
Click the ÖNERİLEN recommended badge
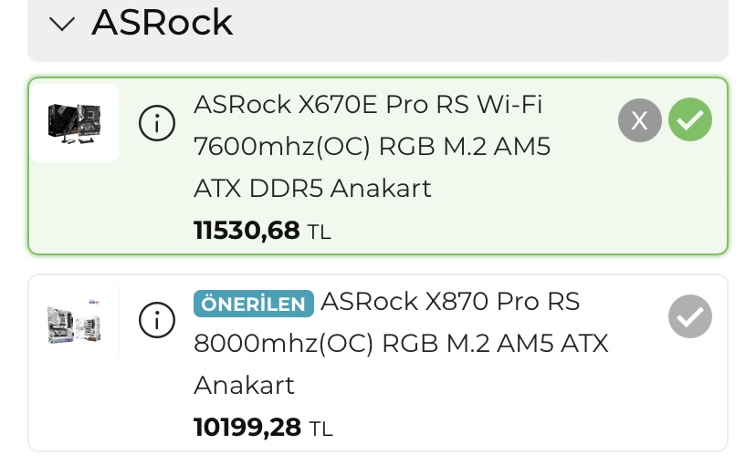click(x=253, y=303)
